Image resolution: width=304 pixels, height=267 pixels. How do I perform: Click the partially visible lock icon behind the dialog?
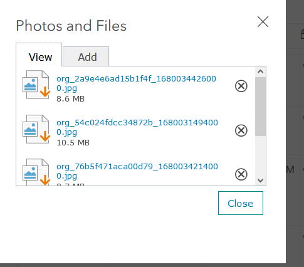tap(302, 34)
